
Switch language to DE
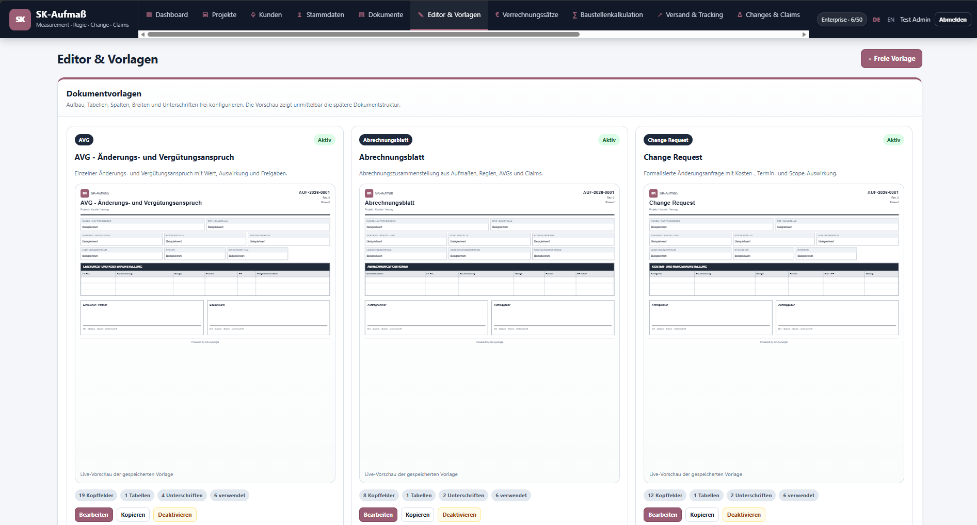tap(876, 20)
